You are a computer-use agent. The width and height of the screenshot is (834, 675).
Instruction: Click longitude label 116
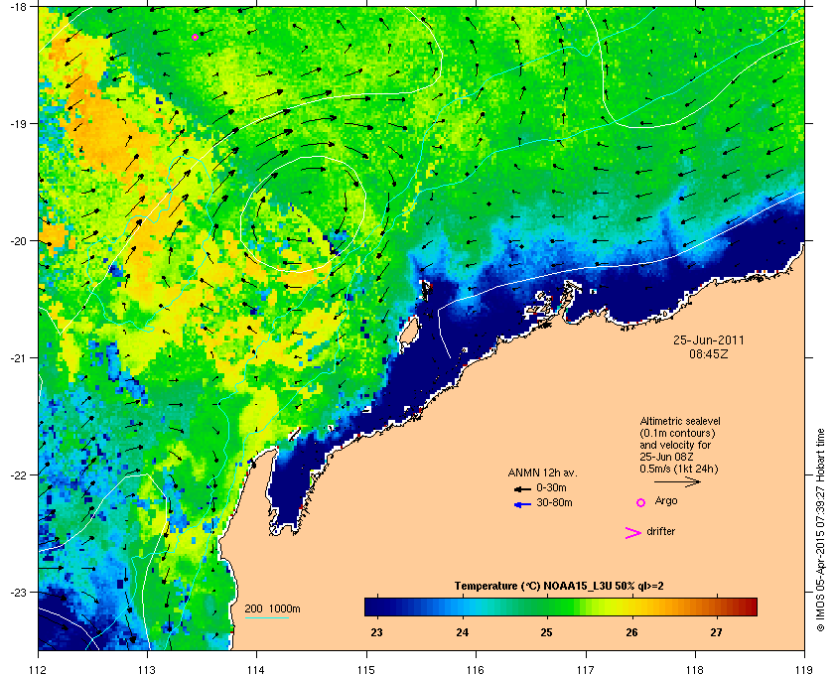point(476,669)
